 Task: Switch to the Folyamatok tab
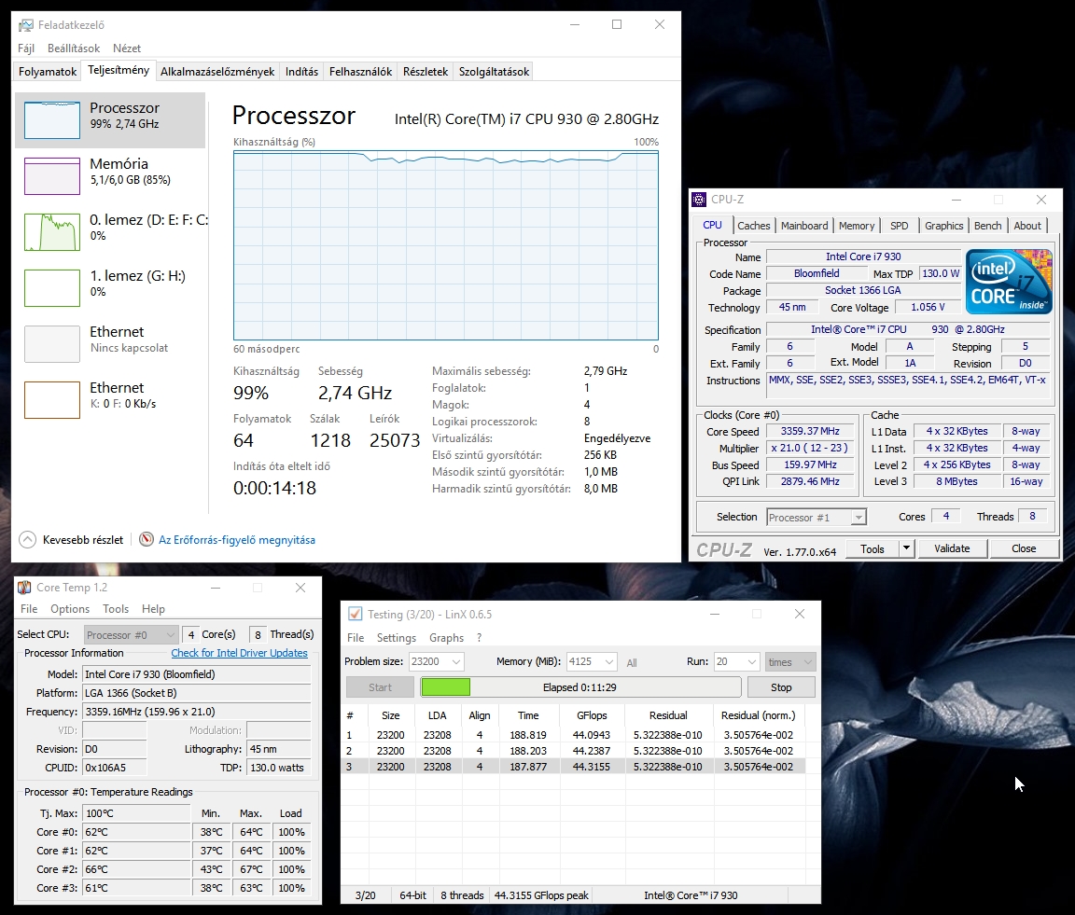coord(48,71)
